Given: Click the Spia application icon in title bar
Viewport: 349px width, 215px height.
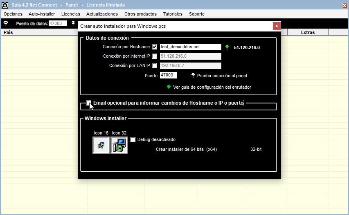Looking at the screenshot, I should coord(5,5).
